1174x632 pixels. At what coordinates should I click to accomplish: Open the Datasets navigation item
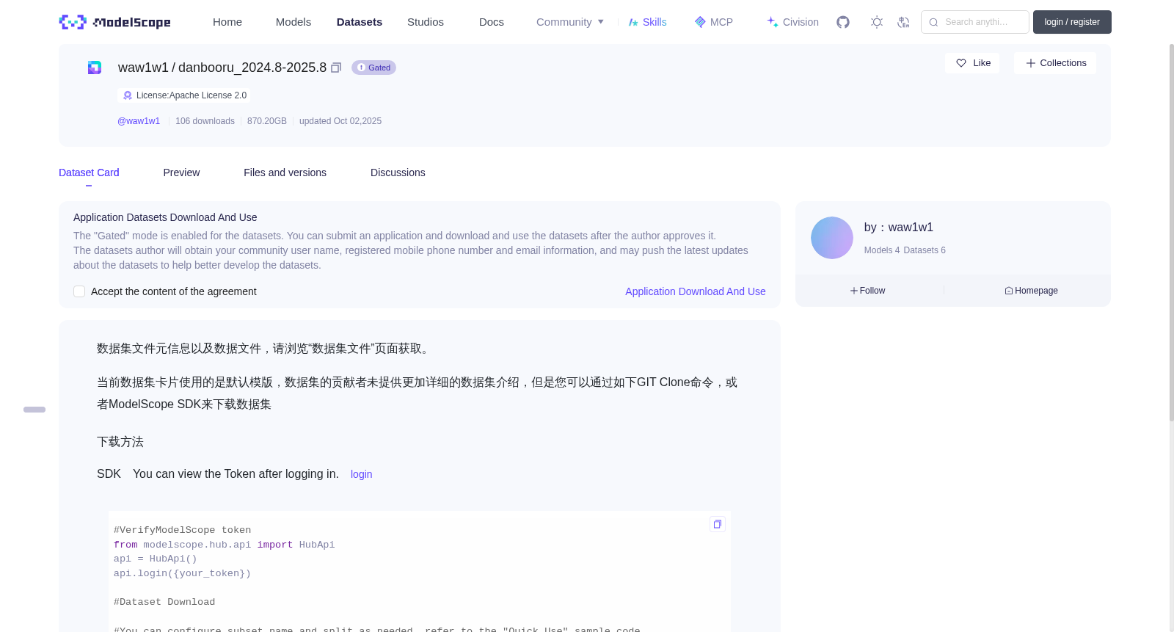(x=360, y=22)
